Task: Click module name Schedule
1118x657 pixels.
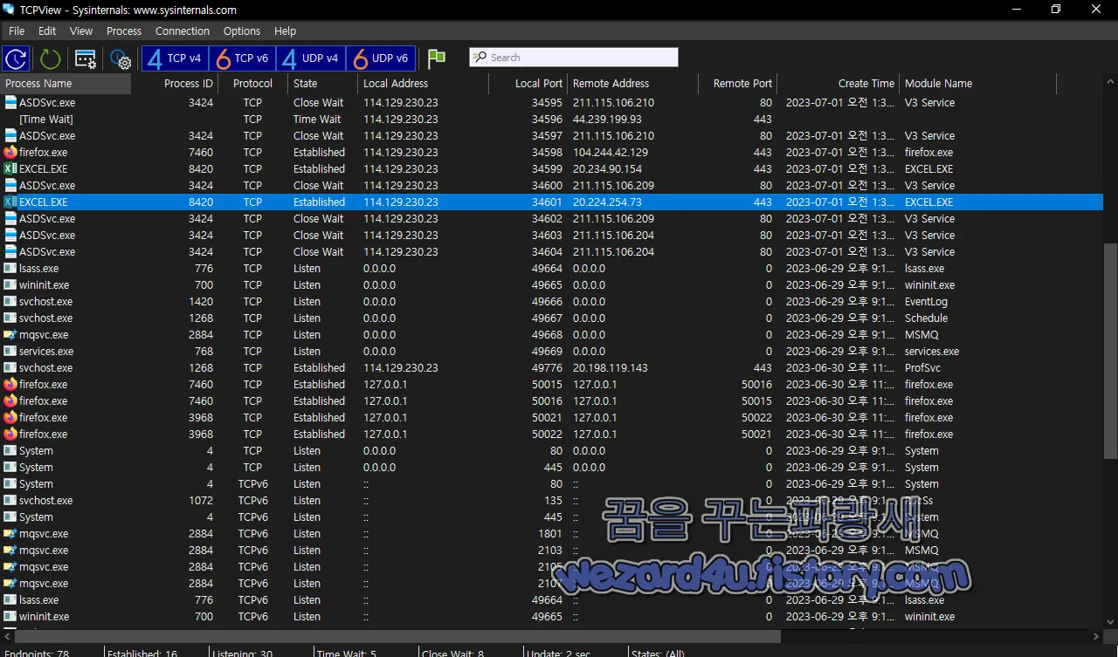Action: 926,318
